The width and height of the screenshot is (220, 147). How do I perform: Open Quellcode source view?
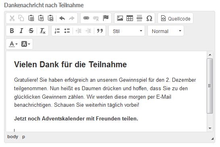click(176, 19)
